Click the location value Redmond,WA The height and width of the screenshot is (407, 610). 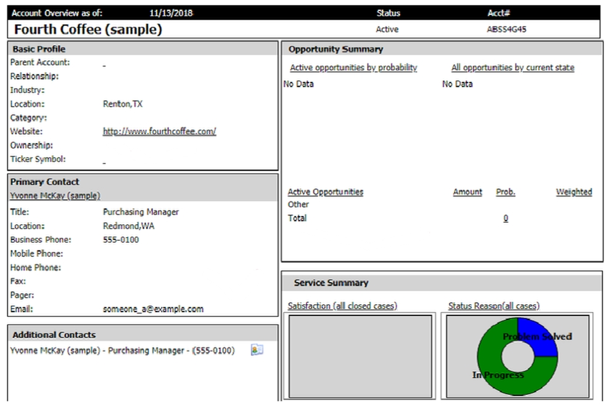[128, 226]
